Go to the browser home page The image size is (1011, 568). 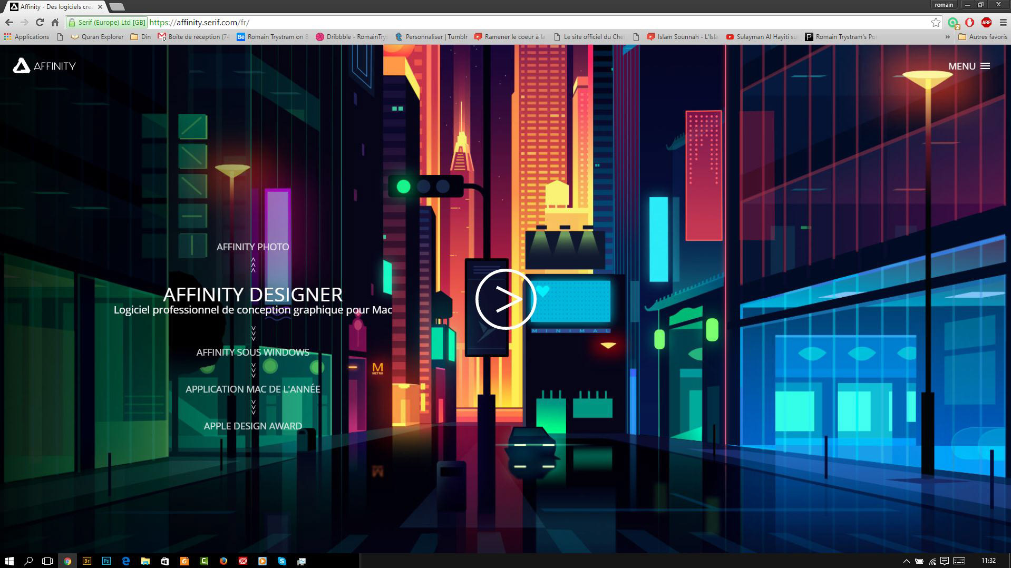(55, 22)
